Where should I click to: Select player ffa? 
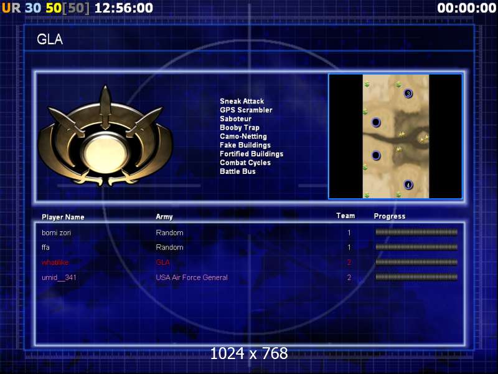(x=45, y=247)
